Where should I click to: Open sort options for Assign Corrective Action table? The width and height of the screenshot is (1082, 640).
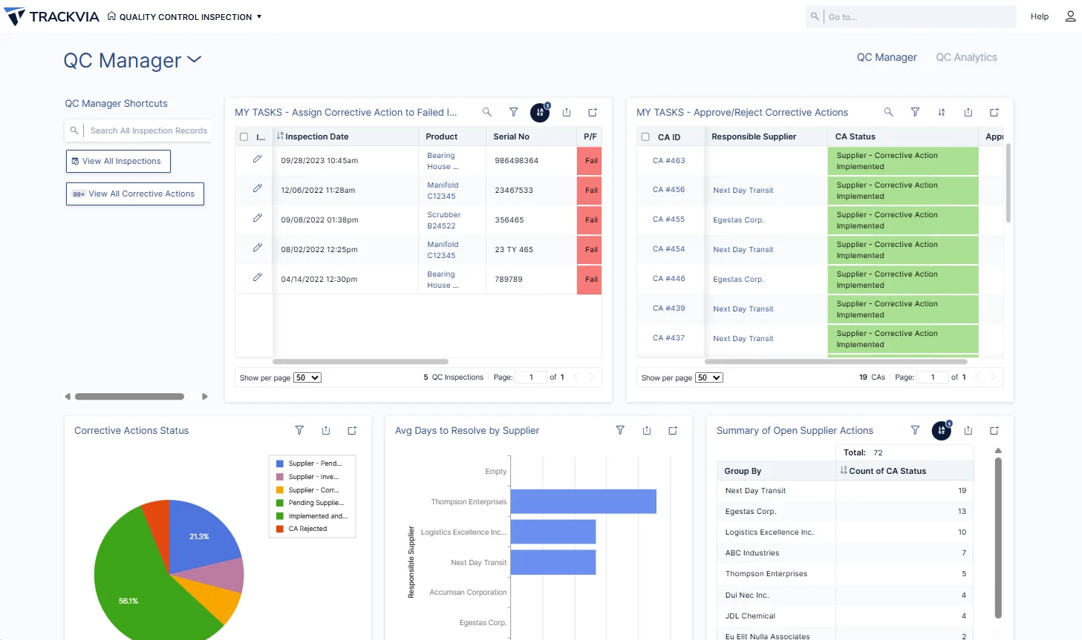tap(540, 112)
